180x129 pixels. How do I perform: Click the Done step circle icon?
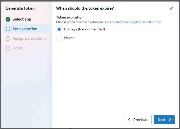pyautogui.click(x=8, y=48)
